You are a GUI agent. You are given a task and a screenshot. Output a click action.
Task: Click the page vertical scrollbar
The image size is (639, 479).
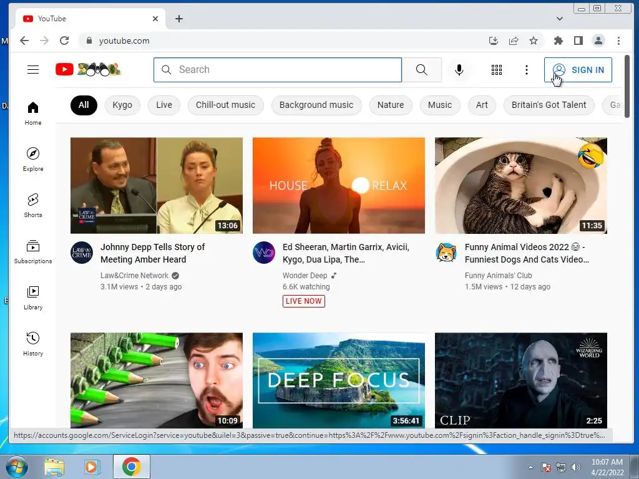coord(627,86)
